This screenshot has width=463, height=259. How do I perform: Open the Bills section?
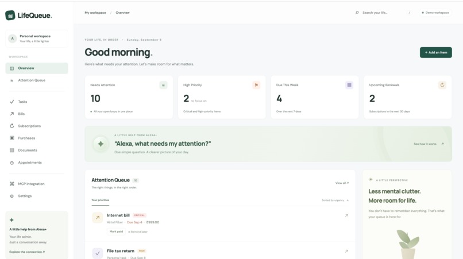(x=37, y=114)
